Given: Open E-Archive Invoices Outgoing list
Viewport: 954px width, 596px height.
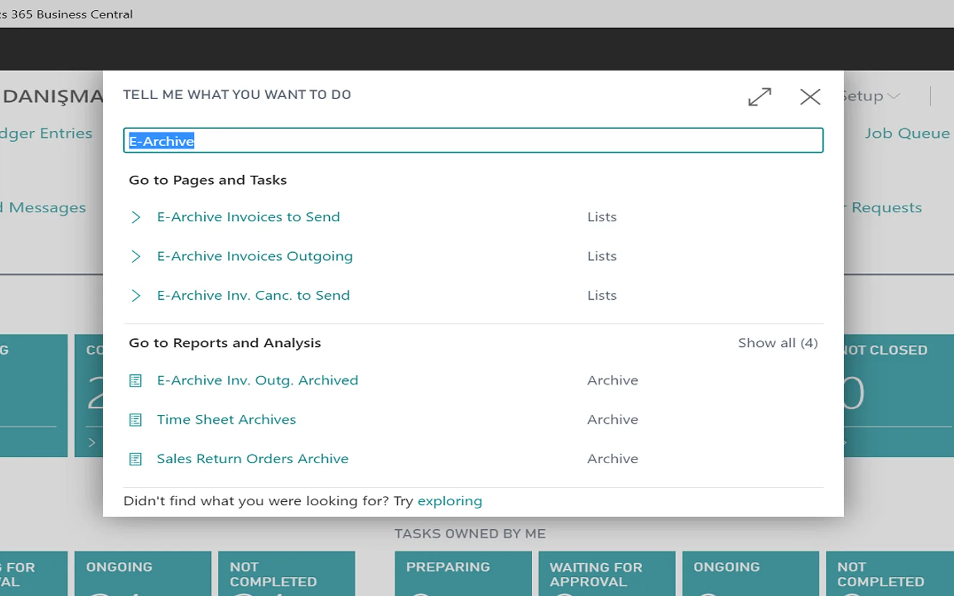Looking at the screenshot, I should coord(255,256).
